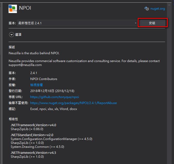The image size is (174, 164).
Task: Click the globe icon beside nuget.org
Action: coord(147,9)
